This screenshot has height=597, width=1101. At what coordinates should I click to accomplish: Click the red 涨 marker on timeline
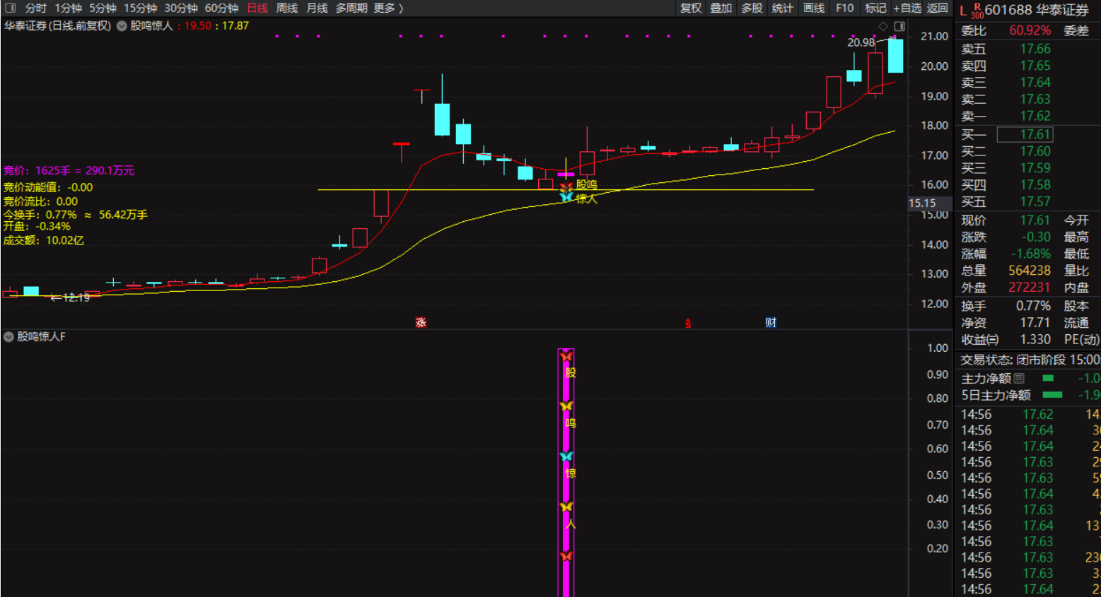421,323
